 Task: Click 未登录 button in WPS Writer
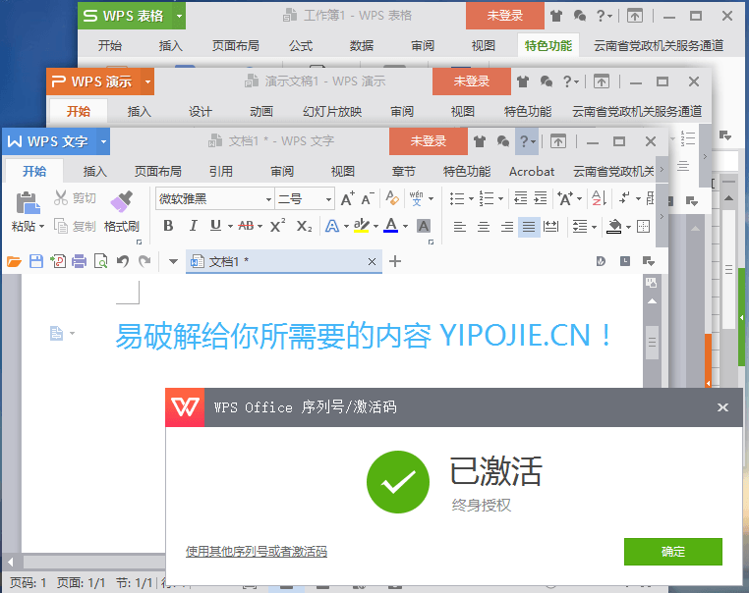428,141
